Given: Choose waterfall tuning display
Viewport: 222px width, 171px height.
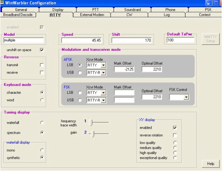Looking at the screenshot, I should pos(42,123).
